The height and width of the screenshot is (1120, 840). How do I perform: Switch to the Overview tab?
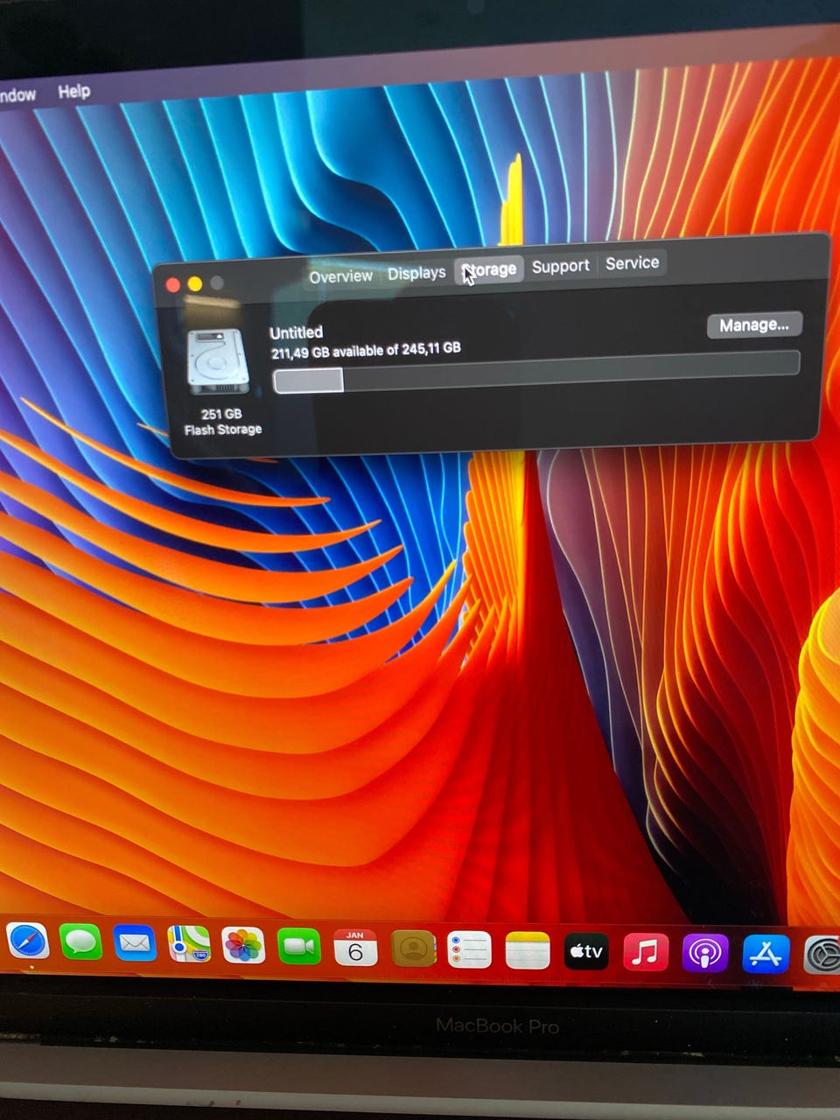tap(340, 276)
